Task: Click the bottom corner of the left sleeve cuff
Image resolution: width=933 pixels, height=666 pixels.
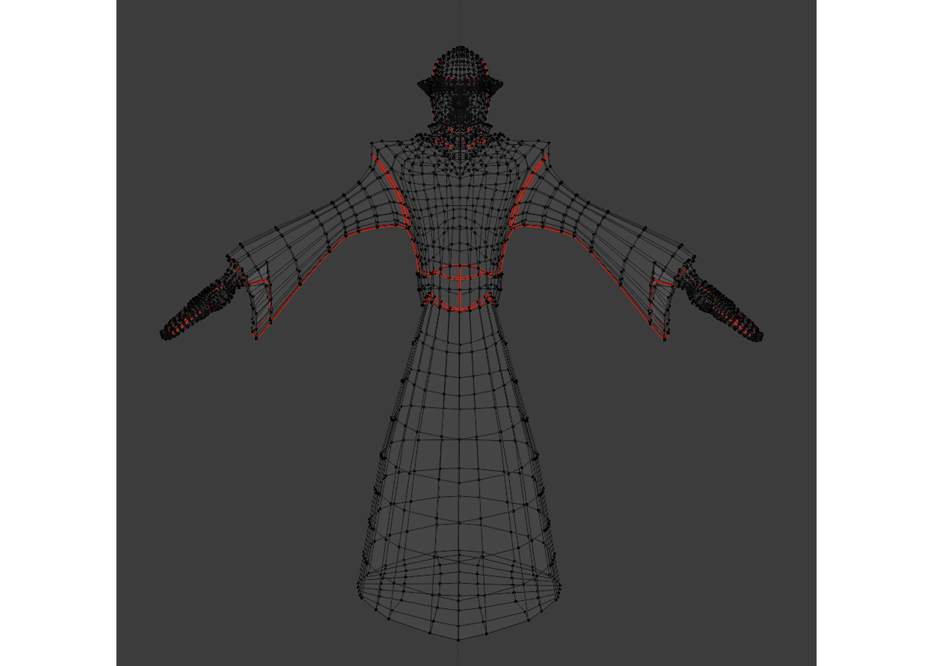Action: tap(256, 338)
